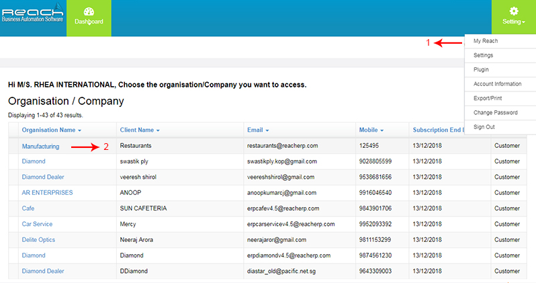Click mobile number 9843901706
The height and width of the screenshot is (283, 536).
point(375,208)
